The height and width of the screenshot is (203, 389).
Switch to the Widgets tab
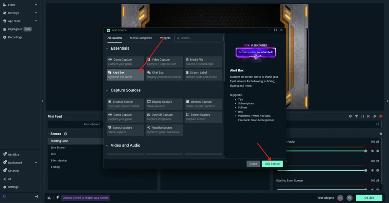tap(165, 38)
